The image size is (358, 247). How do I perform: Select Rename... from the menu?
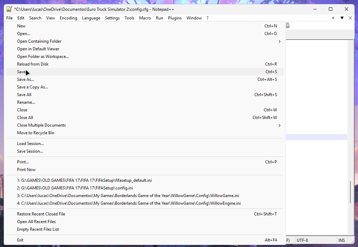click(145, 102)
